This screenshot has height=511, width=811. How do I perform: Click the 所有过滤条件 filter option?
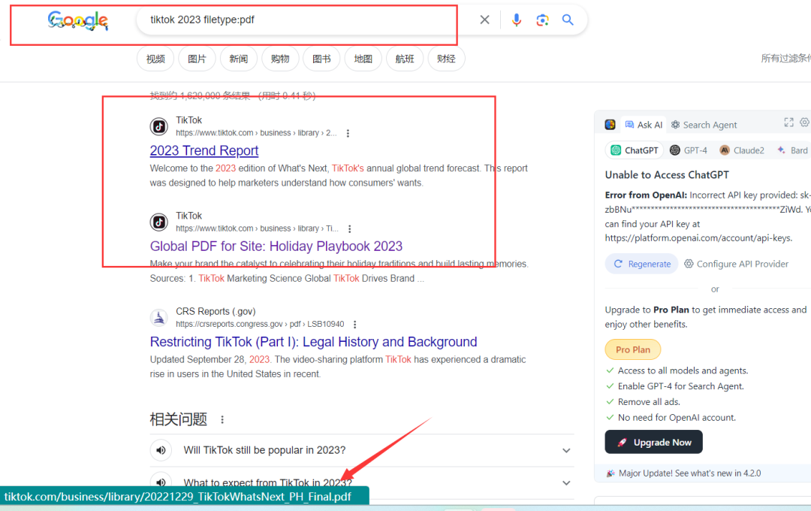tap(785, 59)
